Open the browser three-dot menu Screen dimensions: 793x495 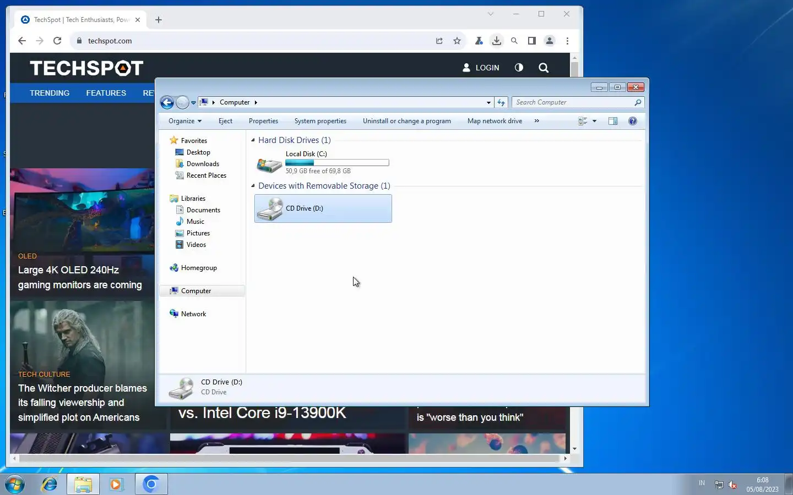[x=567, y=41]
